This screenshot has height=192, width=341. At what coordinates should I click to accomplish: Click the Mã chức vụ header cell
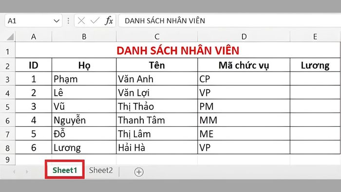(244, 65)
